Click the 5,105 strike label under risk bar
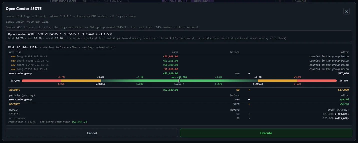 tap(140, 84)
